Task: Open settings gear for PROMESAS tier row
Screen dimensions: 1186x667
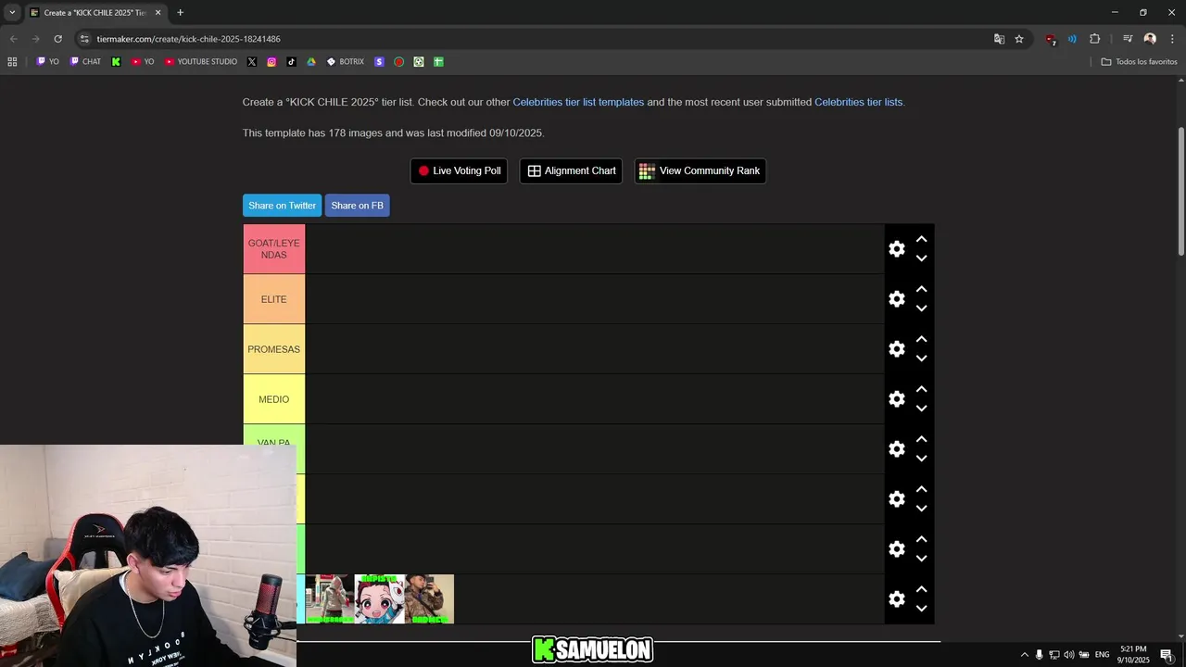Action: click(897, 349)
